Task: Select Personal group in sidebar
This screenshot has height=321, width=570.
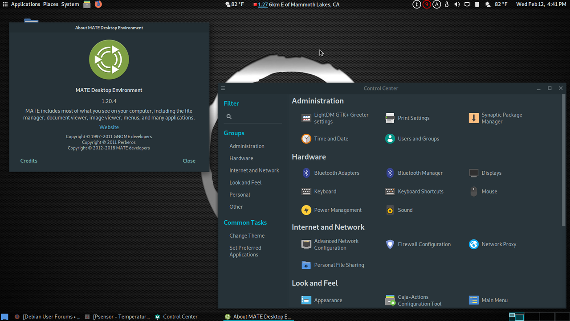Action: click(240, 195)
